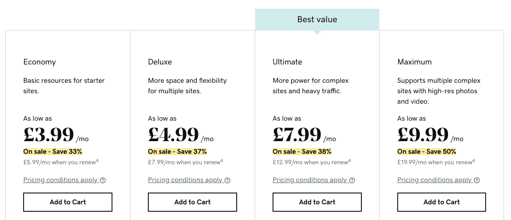Open Pricing conditions apply link under Maximum
511x220 pixels.
(434, 180)
